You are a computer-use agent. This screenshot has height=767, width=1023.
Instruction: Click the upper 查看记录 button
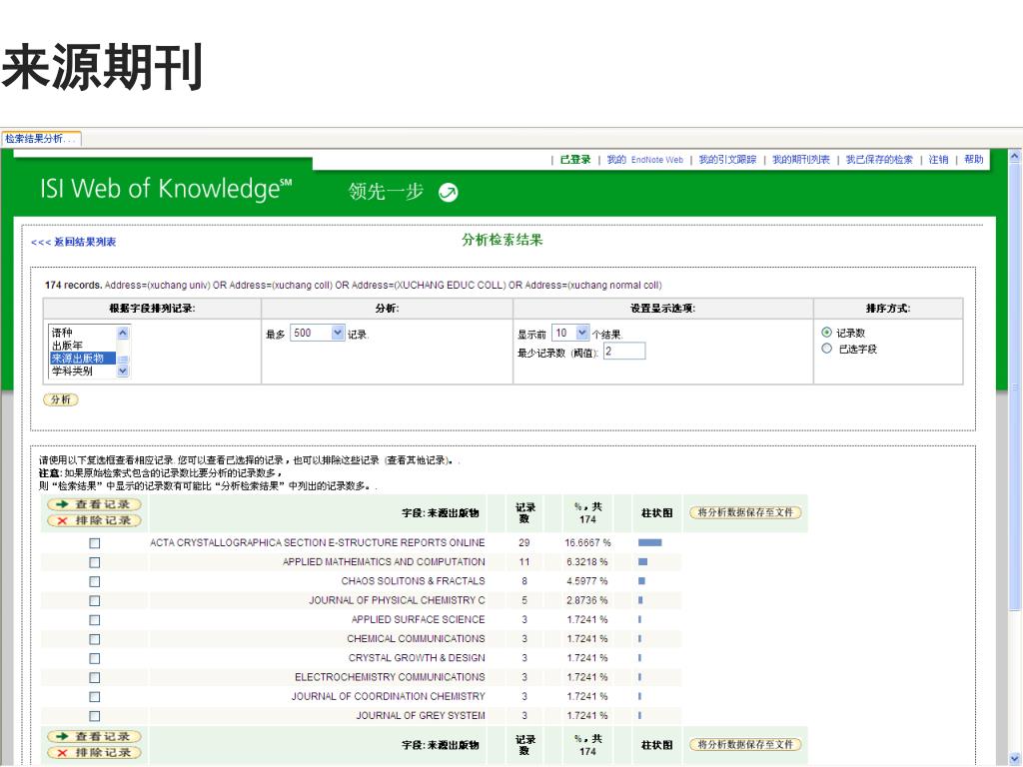pos(95,504)
